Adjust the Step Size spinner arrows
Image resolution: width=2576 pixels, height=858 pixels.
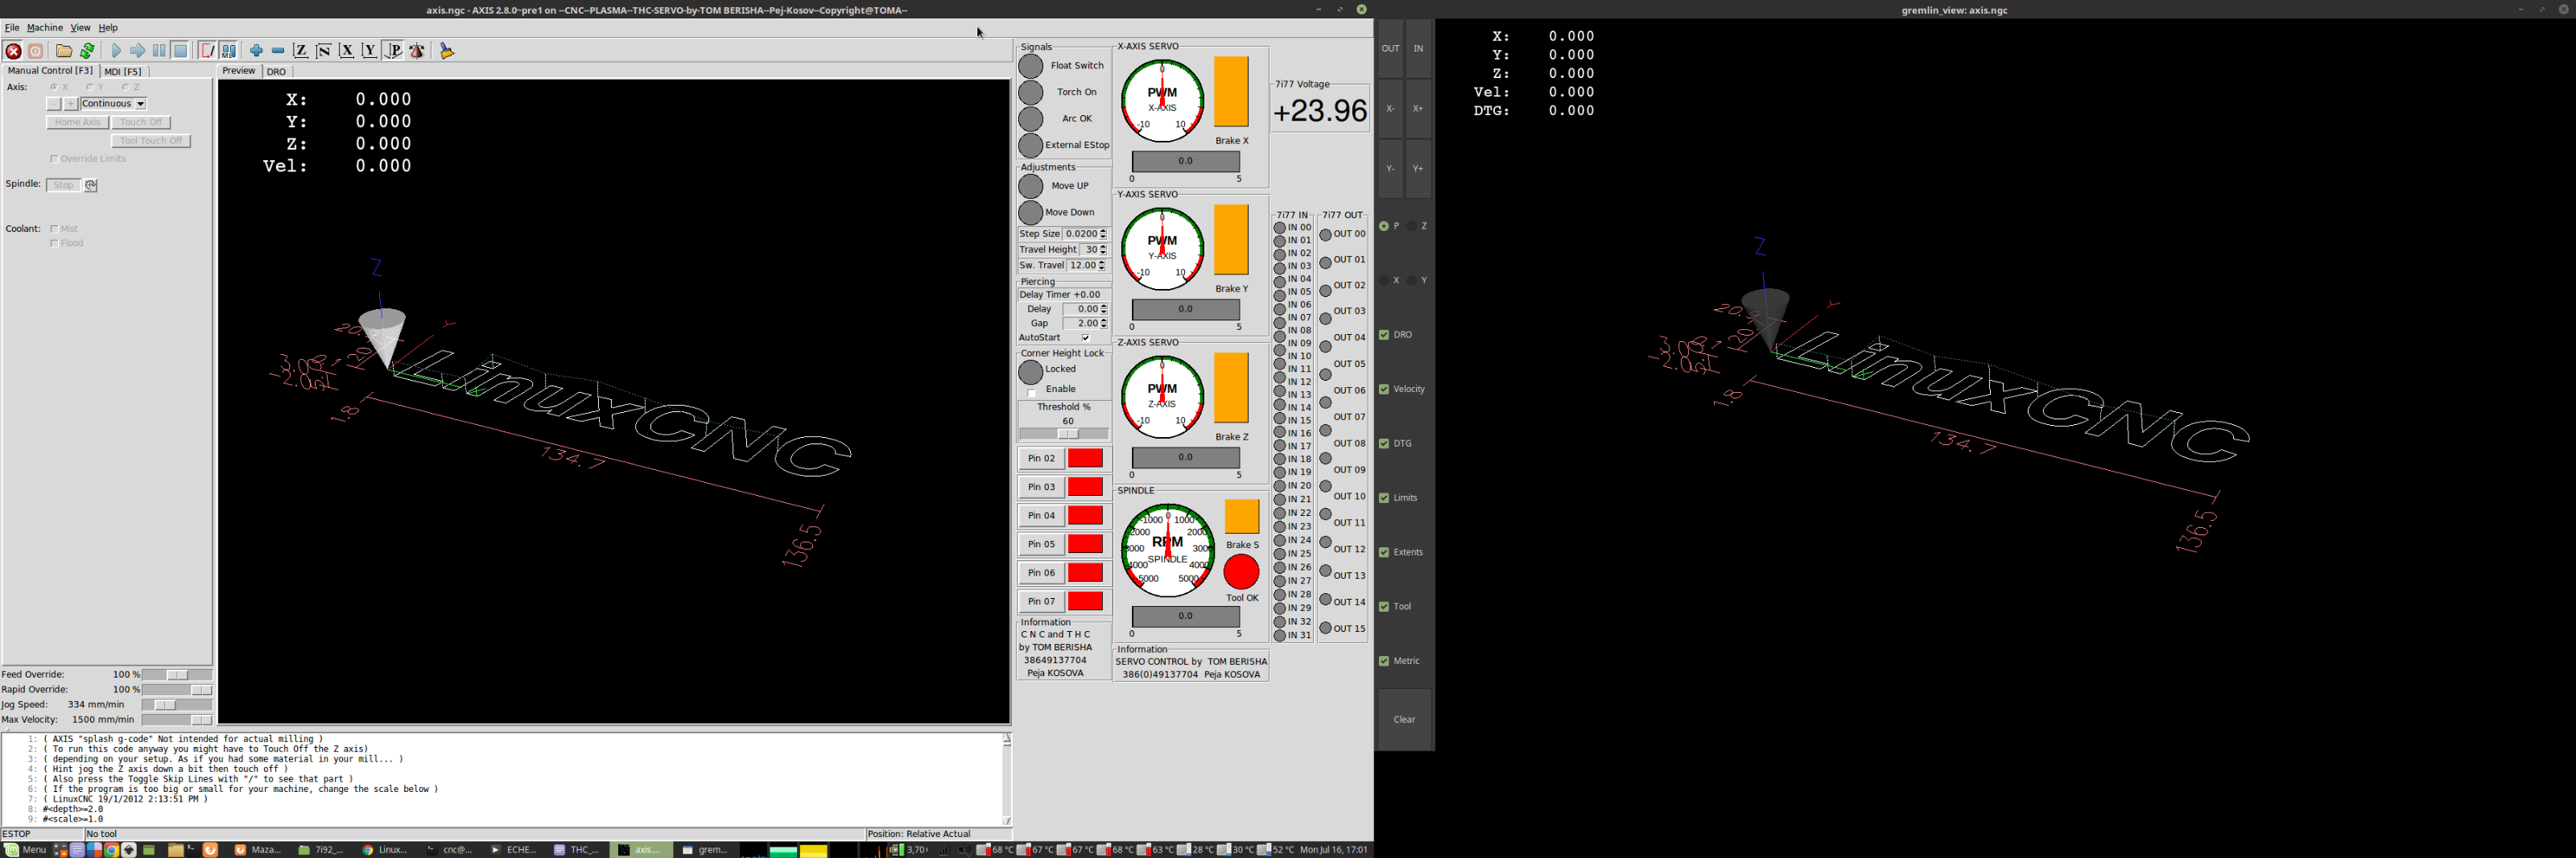coord(1103,234)
